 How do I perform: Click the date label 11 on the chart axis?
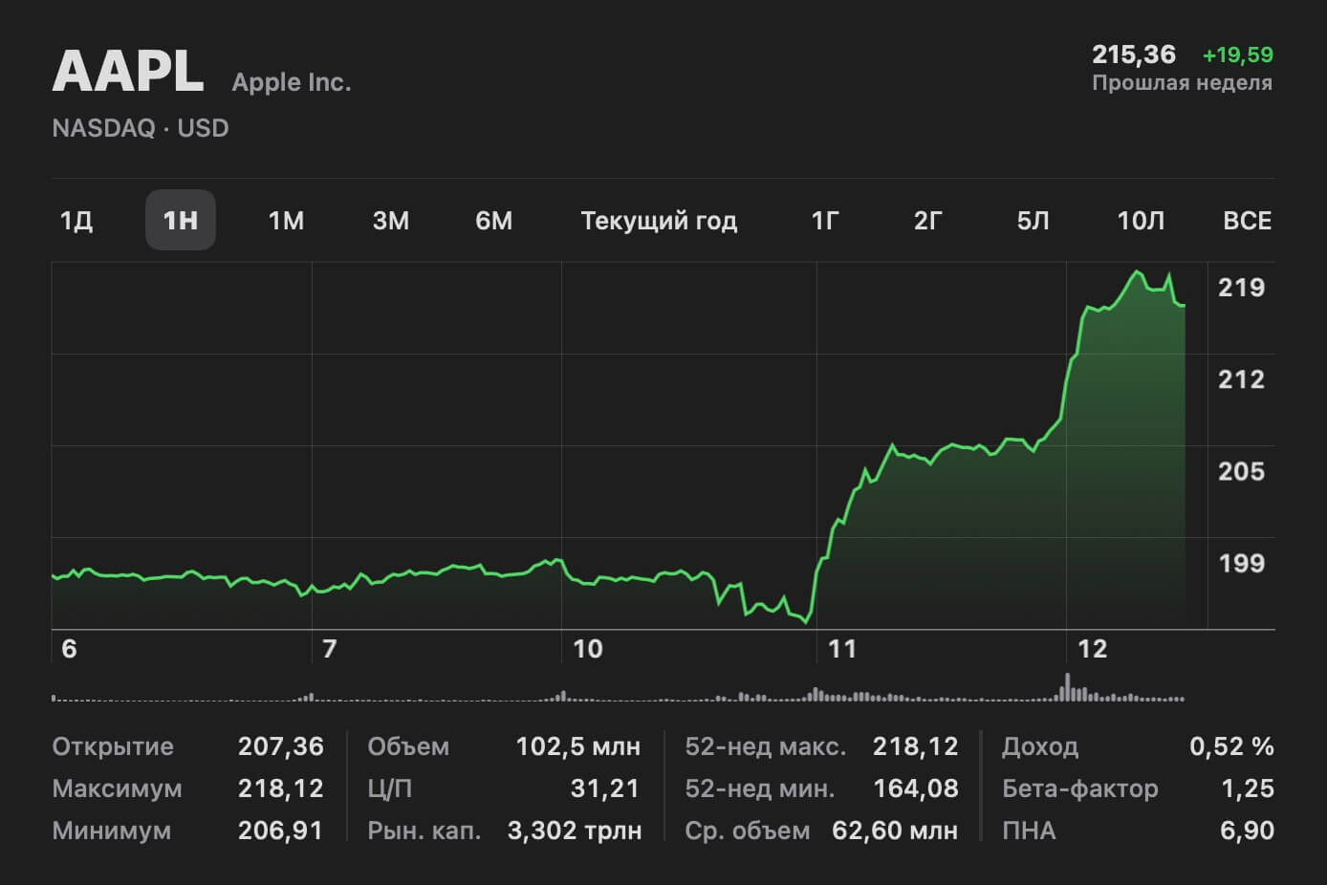tap(842, 649)
